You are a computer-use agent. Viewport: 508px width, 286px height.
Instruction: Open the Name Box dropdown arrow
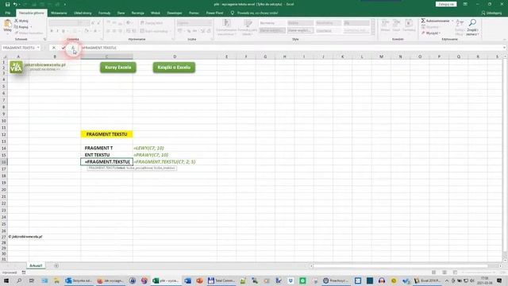(x=38, y=48)
